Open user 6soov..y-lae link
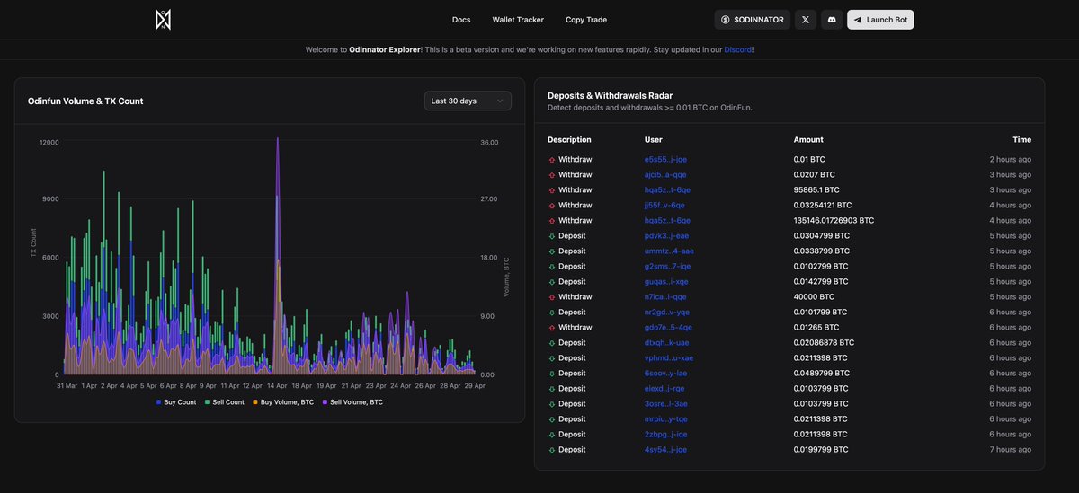Viewport: 1079px width, 493px height. [666, 374]
